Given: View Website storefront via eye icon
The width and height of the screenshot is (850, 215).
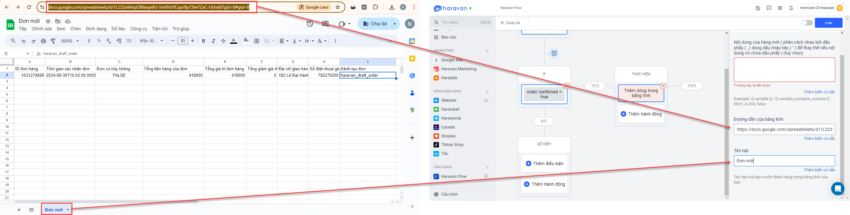Looking at the screenshot, I should click(x=486, y=101).
